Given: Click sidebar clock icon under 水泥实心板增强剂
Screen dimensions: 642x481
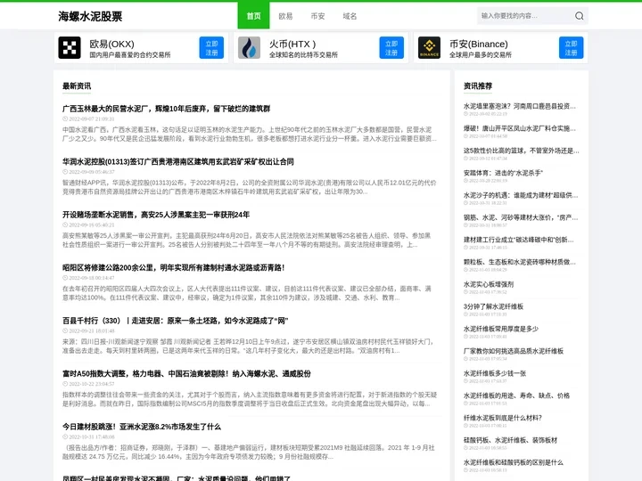Looking at the screenshot, I should pos(465,292).
